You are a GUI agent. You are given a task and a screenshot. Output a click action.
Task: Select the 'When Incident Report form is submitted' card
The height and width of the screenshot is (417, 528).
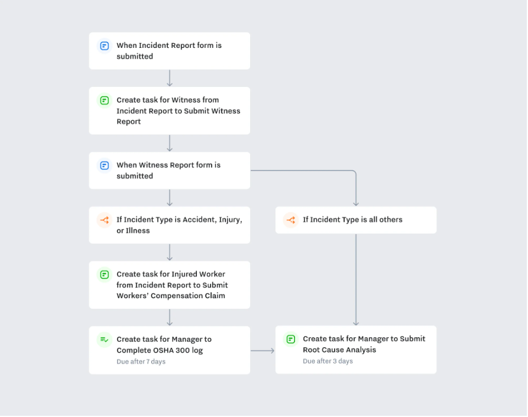click(x=169, y=51)
